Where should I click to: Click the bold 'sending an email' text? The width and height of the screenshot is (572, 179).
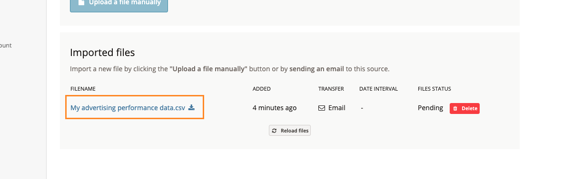tap(316, 69)
